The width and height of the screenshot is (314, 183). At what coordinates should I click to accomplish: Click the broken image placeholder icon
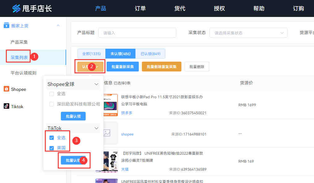(x=107, y=133)
